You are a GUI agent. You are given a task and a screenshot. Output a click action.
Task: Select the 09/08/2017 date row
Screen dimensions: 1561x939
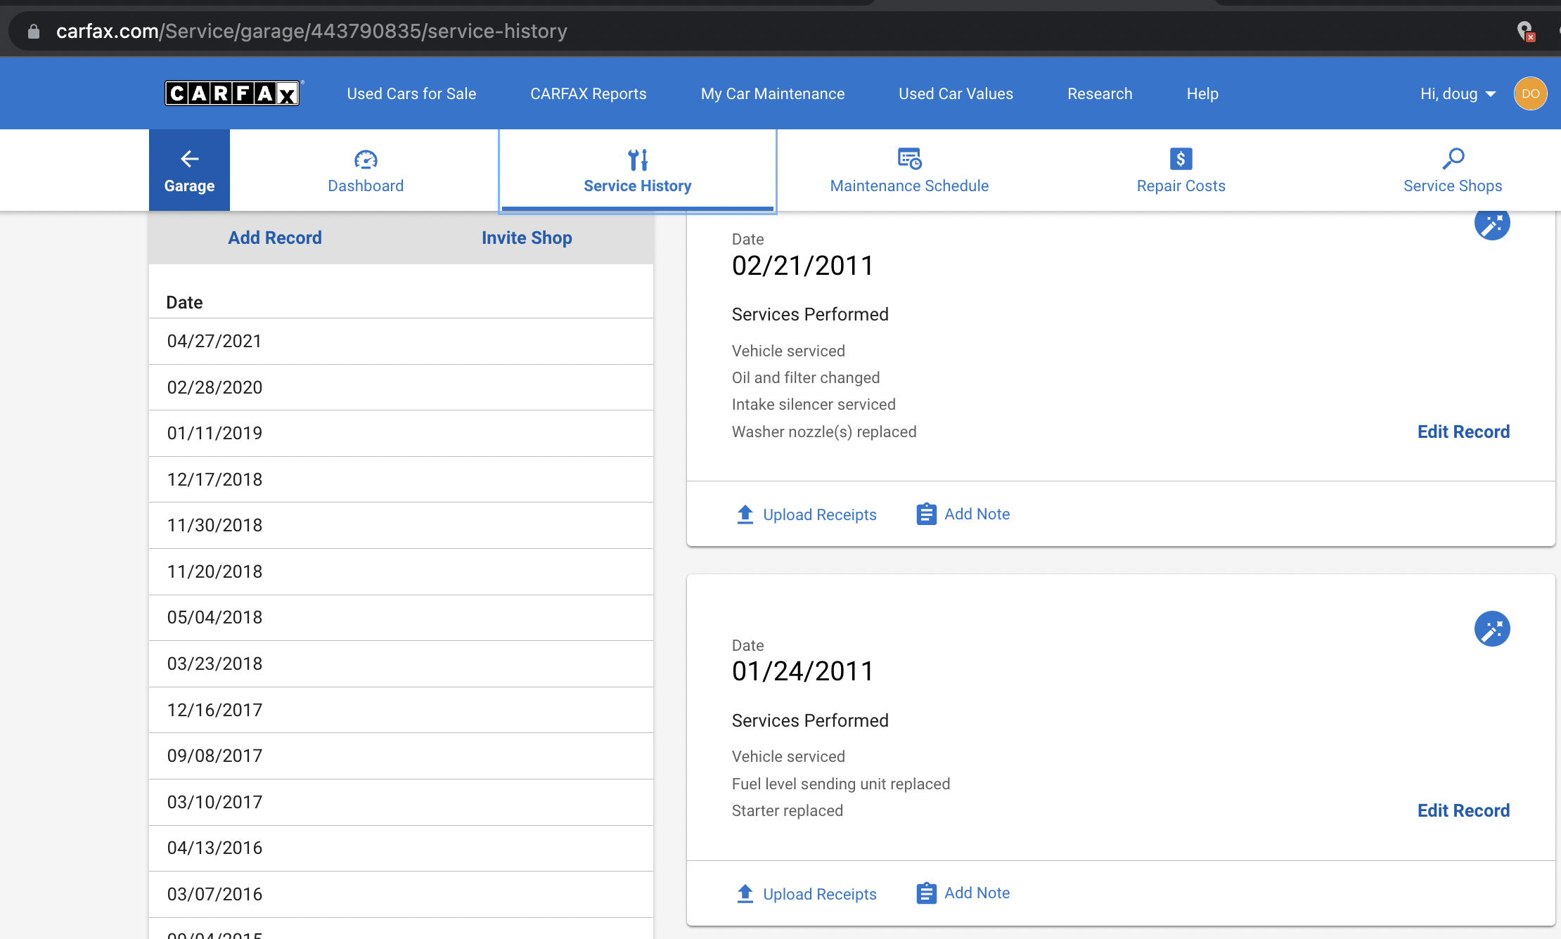(x=401, y=756)
